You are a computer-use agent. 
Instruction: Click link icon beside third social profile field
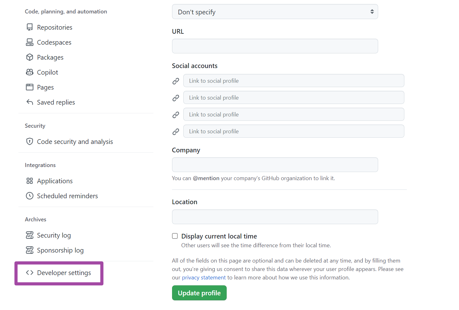click(176, 115)
